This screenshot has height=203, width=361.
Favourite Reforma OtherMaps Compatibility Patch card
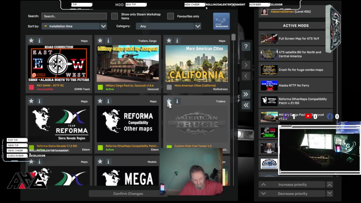point(100,101)
